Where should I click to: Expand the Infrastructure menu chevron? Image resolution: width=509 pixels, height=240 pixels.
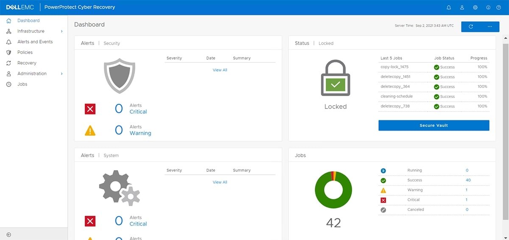(62, 31)
